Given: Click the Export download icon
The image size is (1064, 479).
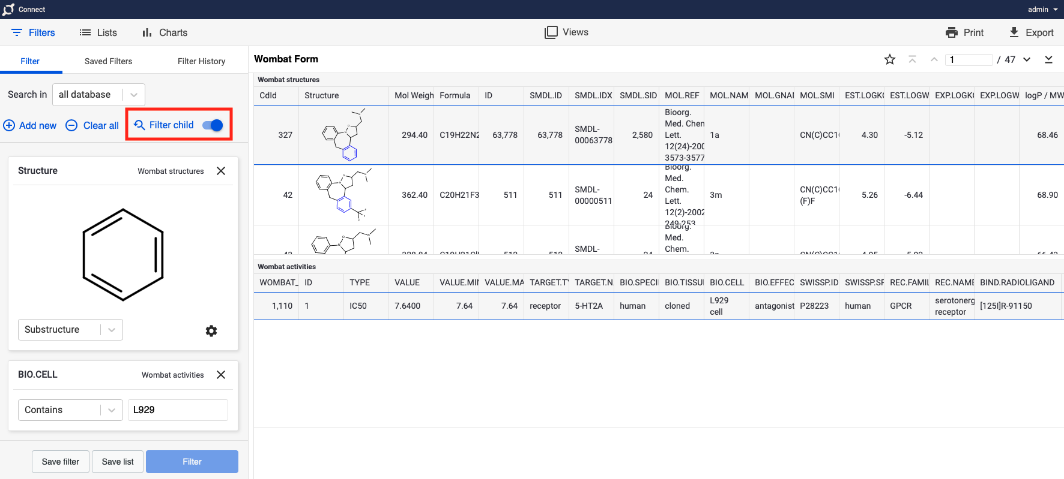Looking at the screenshot, I should click(x=1014, y=32).
